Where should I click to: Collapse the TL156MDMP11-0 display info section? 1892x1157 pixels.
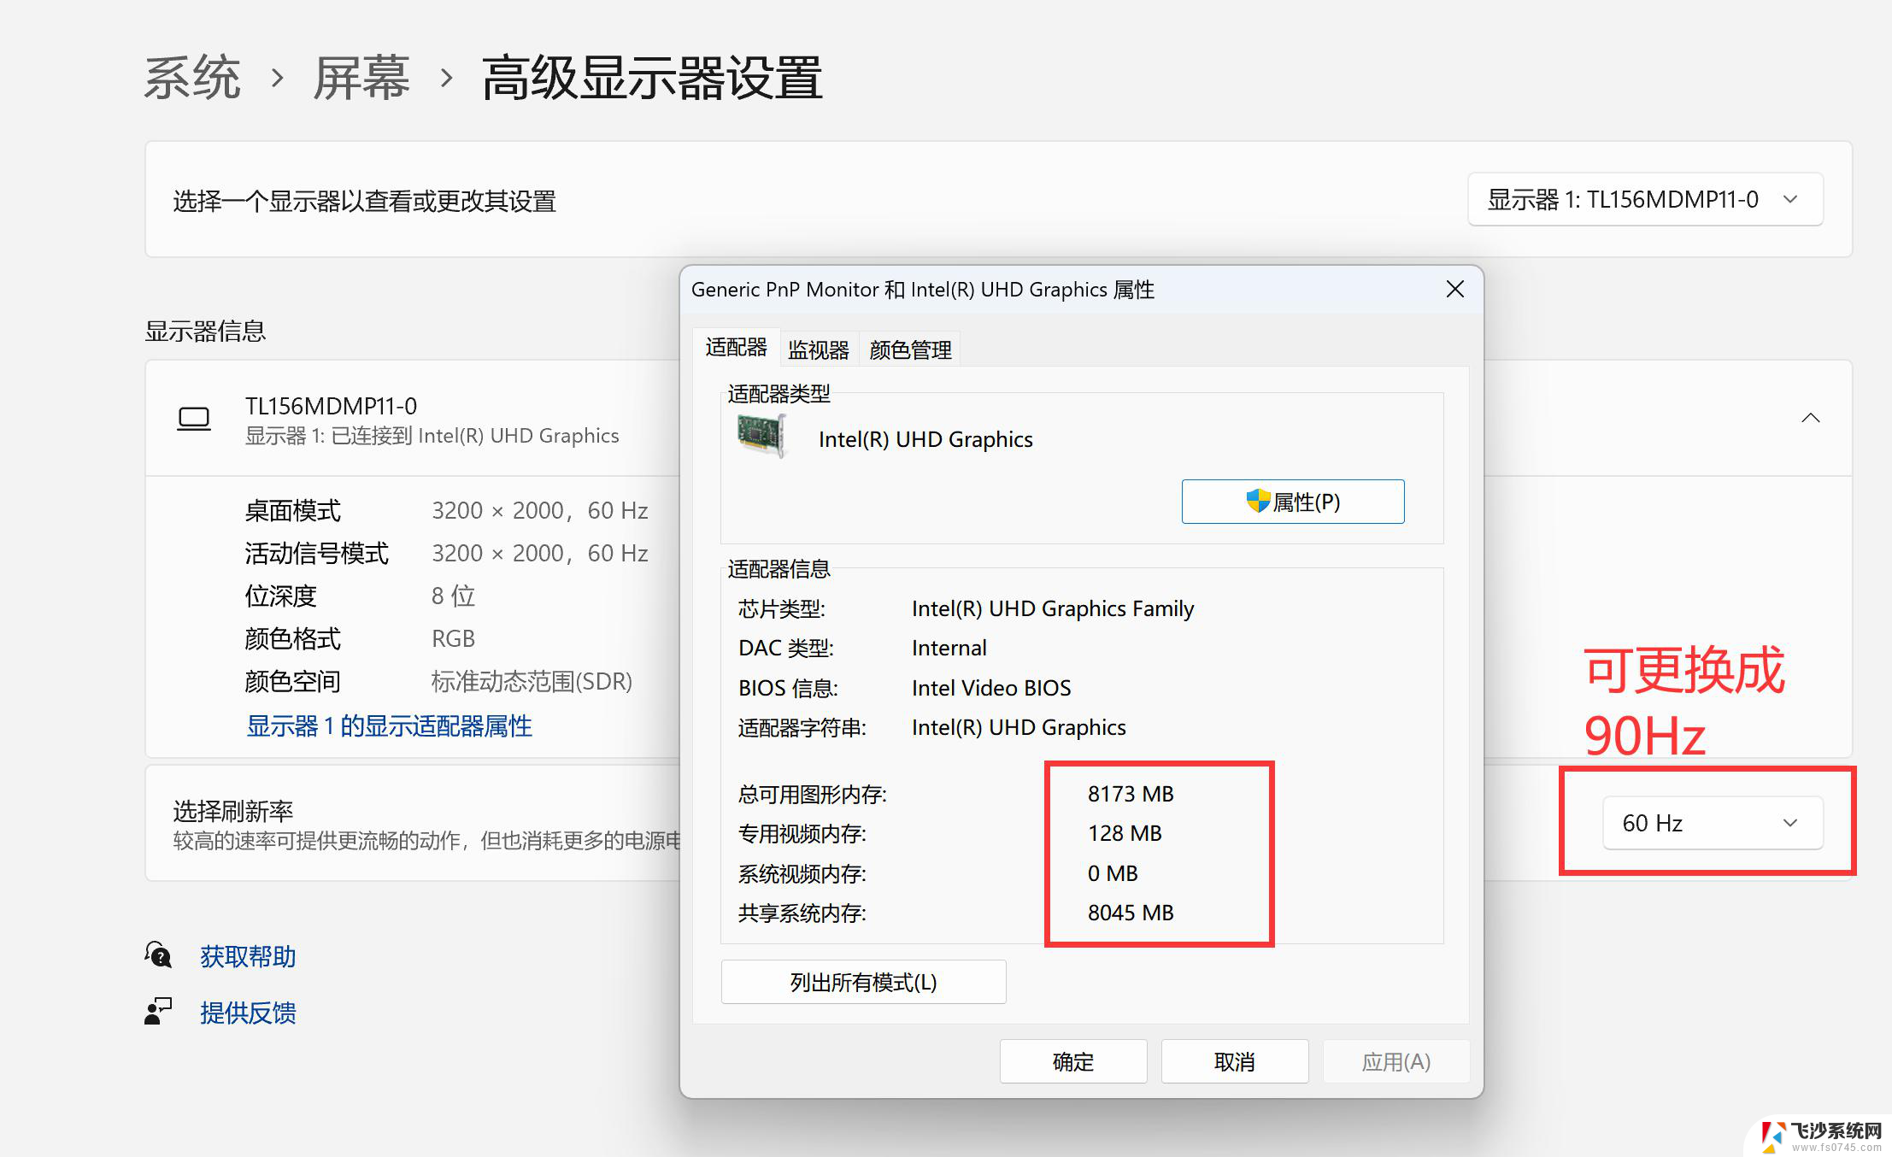pyautogui.click(x=1810, y=418)
